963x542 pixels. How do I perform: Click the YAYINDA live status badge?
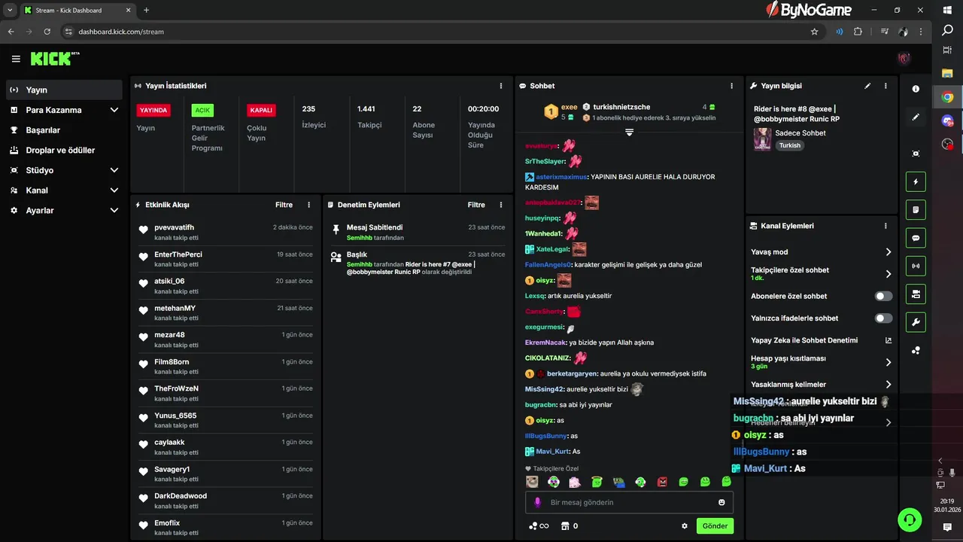click(153, 110)
